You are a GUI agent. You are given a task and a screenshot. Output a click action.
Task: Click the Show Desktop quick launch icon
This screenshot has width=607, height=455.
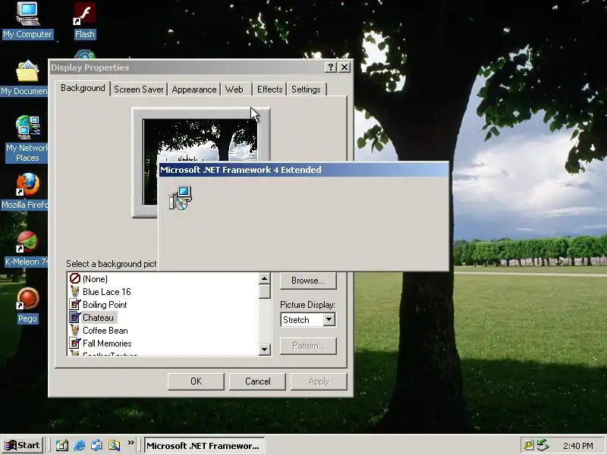point(62,445)
